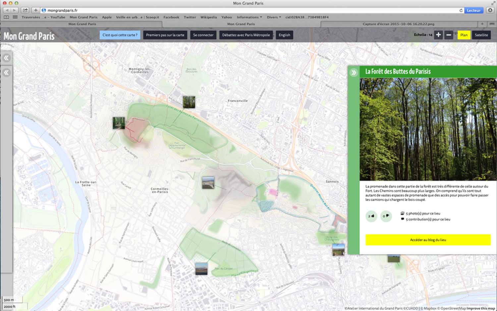Click the forest photo marker near Franconville
This screenshot has width=497, height=311.
pos(189,102)
